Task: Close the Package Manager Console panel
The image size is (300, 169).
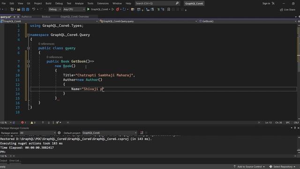Action: pyautogui.click(x=298, y=128)
